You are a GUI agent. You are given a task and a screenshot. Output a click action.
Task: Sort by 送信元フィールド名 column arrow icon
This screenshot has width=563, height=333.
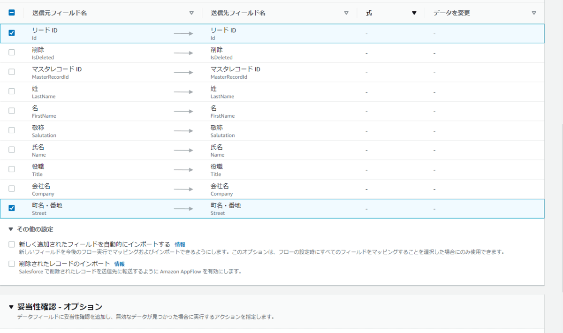(191, 13)
